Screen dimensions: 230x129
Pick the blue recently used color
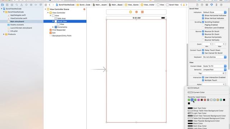click(192, 100)
